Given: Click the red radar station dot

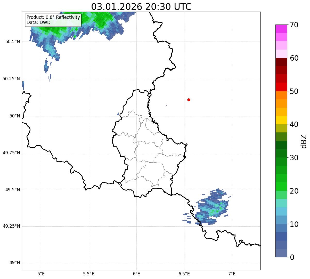Looking at the screenshot, I should click(x=189, y=100).
